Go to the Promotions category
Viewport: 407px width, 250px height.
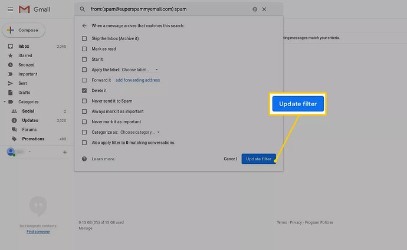(x=33, y=139)
